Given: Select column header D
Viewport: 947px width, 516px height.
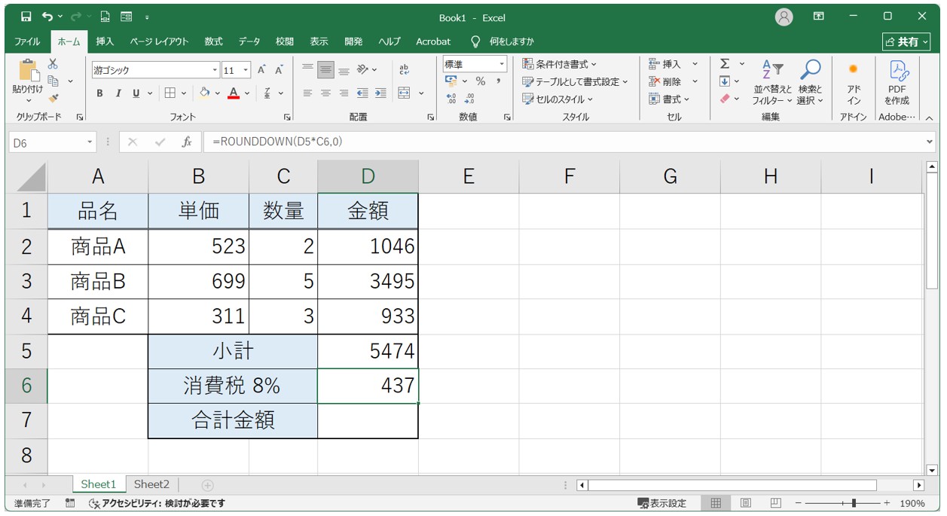Looking at the screenshot, I should click(x=368, y=176).
